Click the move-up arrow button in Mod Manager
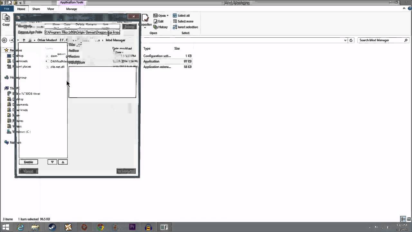This screenshot has width=412, height=232. (63, 162)
